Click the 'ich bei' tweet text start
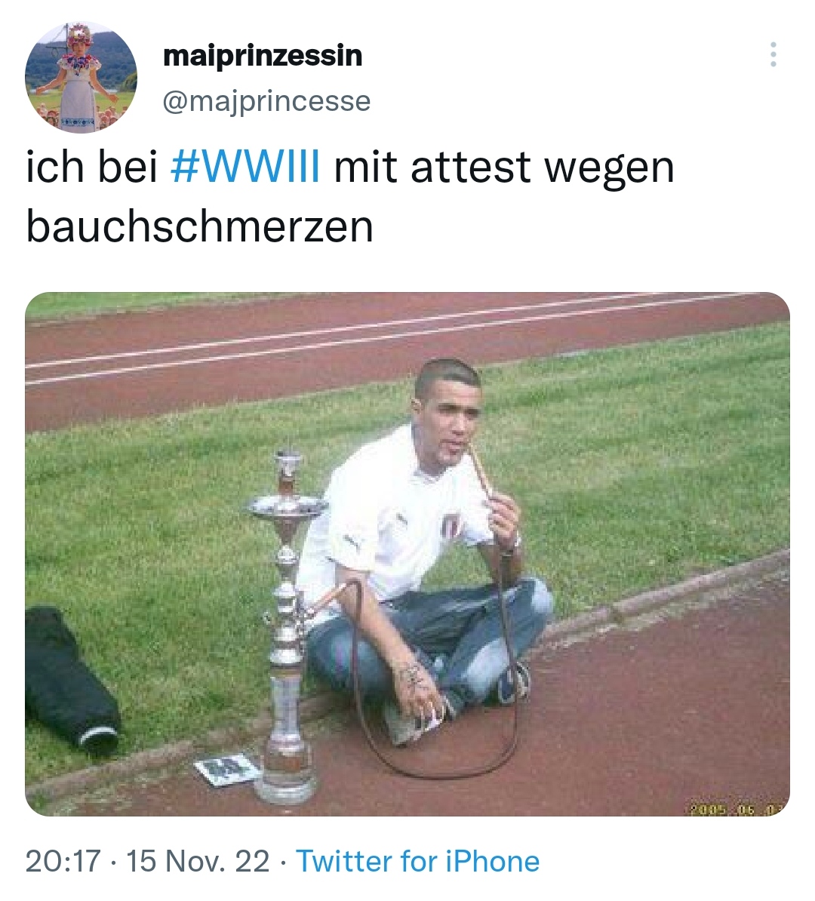 [x=91, y=168]
